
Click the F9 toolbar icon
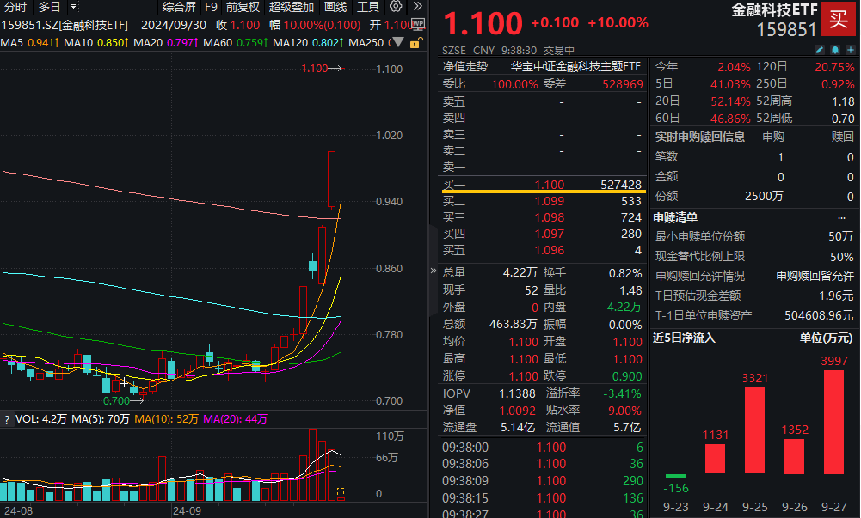click(212, 6)
